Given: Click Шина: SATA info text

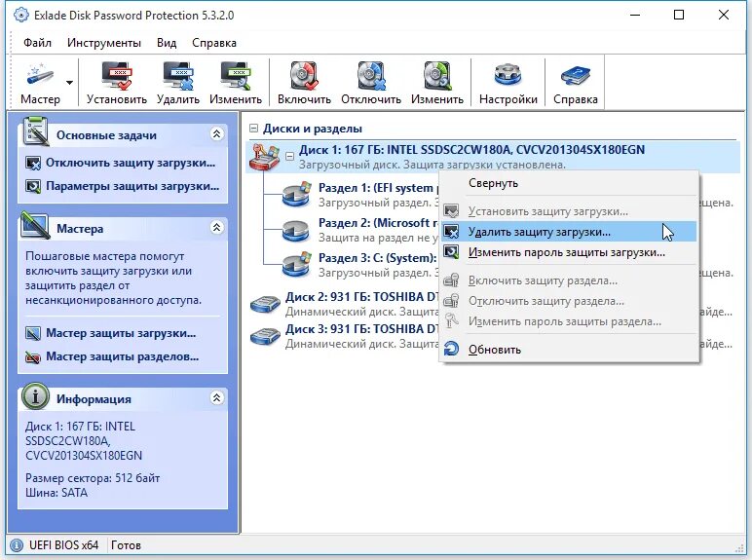Looking at the screenshot, I should (x=56, y=493).
